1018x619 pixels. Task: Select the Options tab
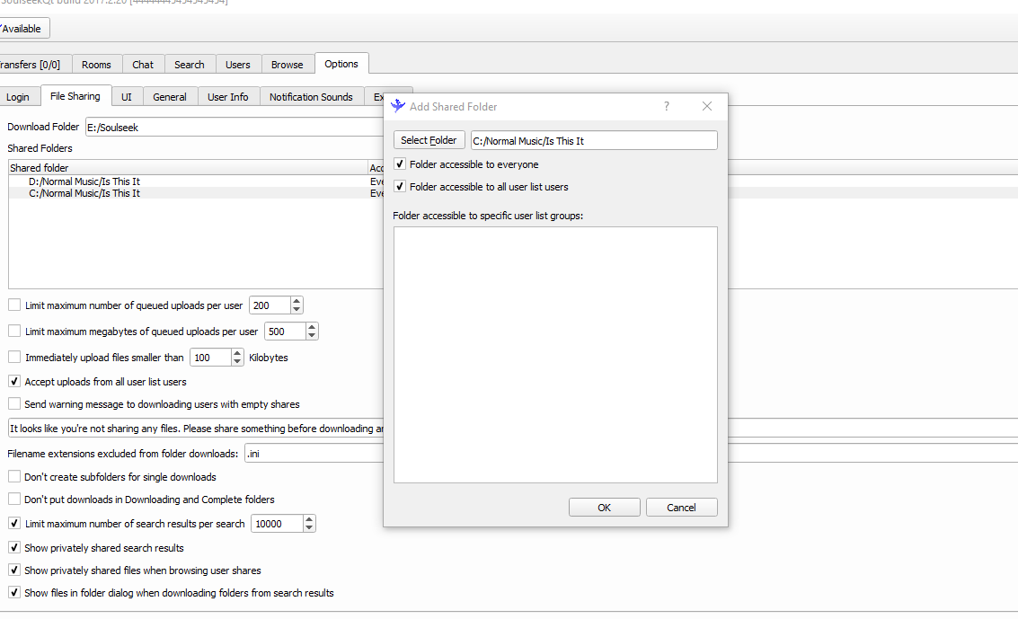pyautogui.click(x=341, y=64)
